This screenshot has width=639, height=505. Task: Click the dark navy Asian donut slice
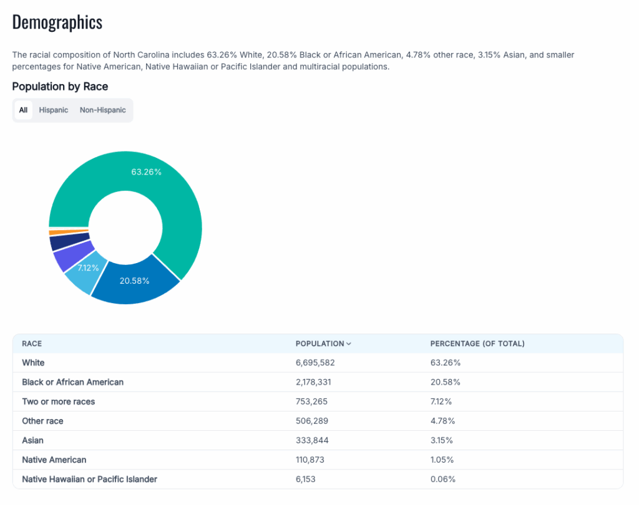[x=61, y=242]
